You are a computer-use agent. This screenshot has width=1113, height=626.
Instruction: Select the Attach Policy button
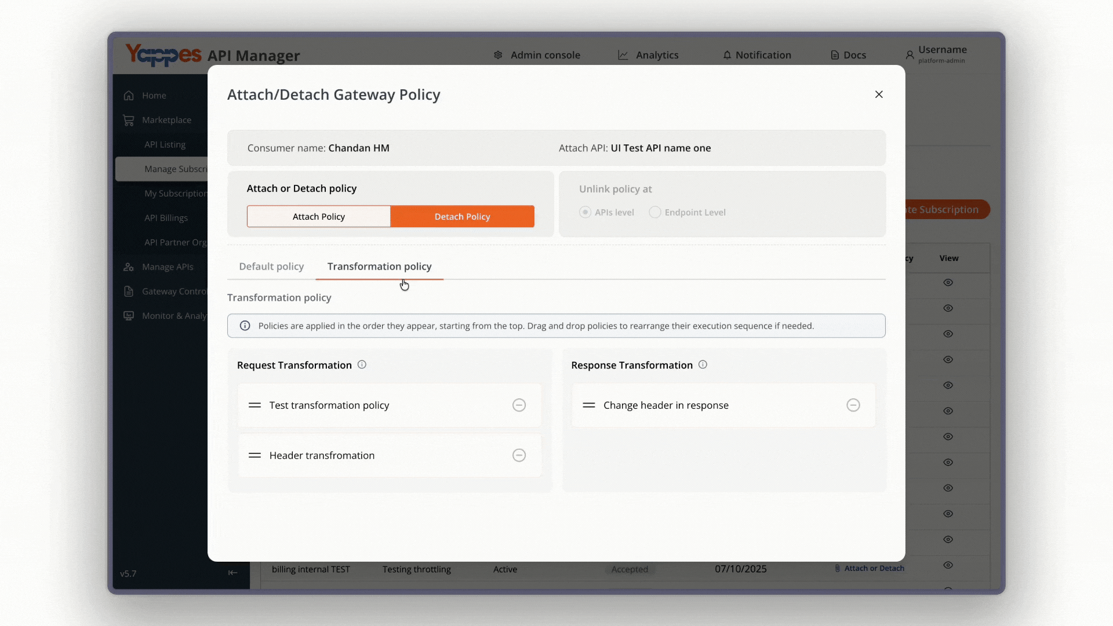(319, 216)
